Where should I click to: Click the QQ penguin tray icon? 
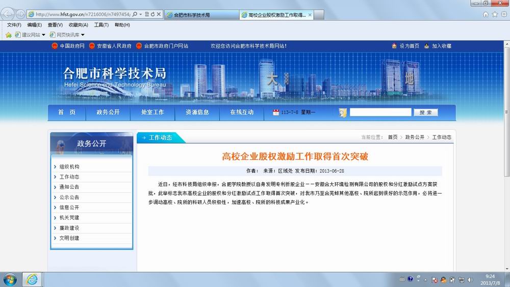[443, 279]
